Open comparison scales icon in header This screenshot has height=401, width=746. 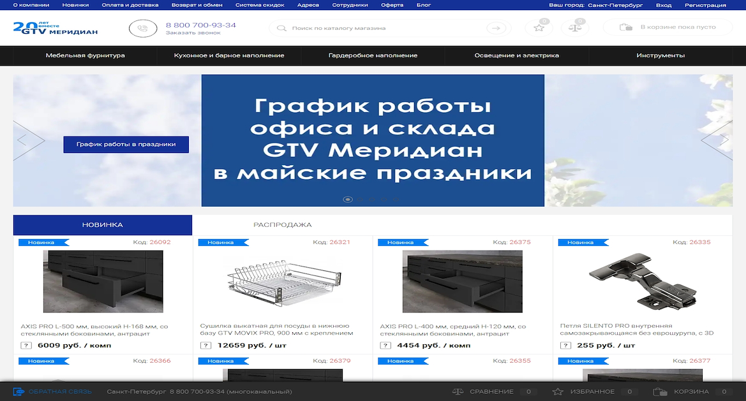[575, 27]
